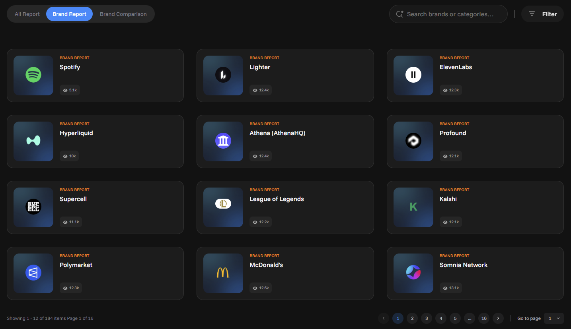The height and width of the screenshot is (329, 571).
Task: Switch to the All Report tab
Action: coord(27,14)
